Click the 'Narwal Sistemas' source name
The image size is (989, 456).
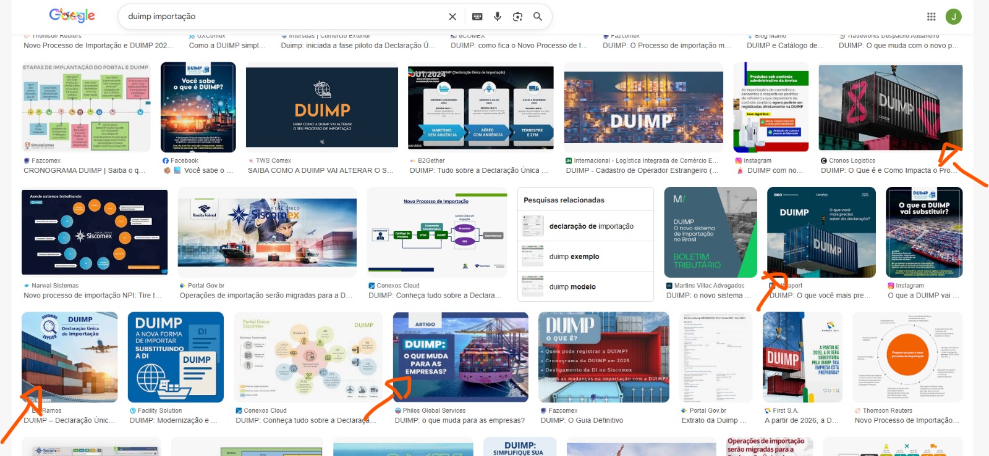[55, 286]
